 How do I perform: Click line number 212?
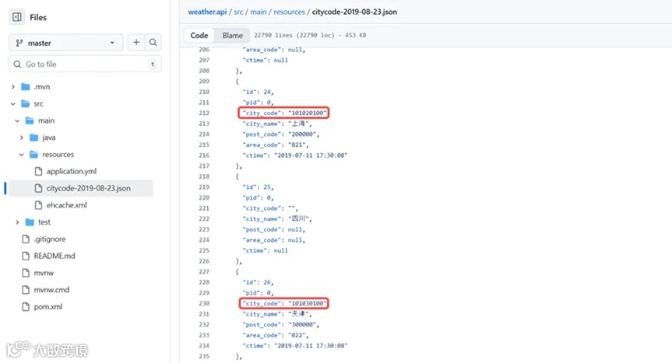click(x=204, y=113)
